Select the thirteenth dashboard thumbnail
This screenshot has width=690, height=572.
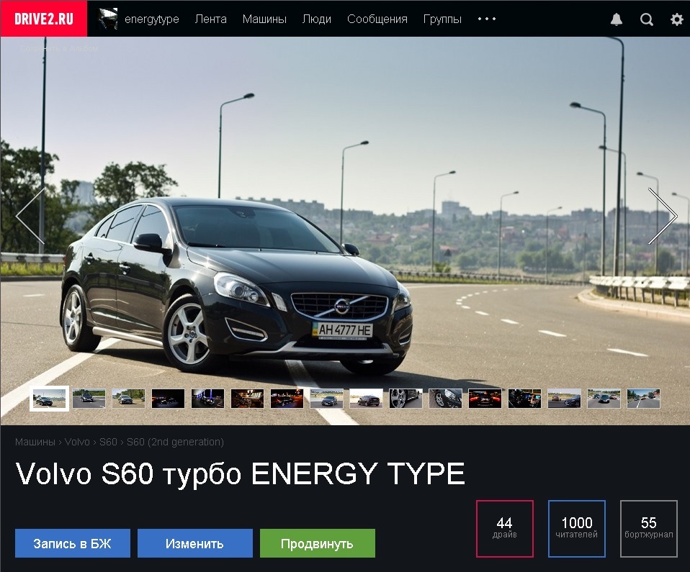click(524, 399)
